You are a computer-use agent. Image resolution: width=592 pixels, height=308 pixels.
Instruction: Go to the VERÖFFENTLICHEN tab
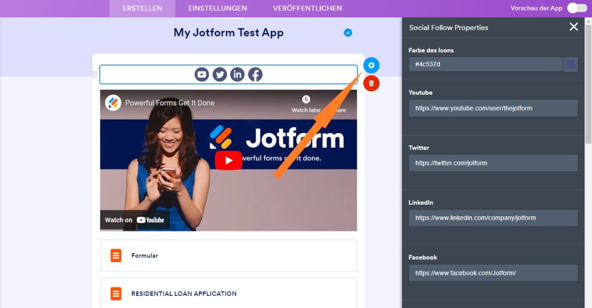pos(307,8)
